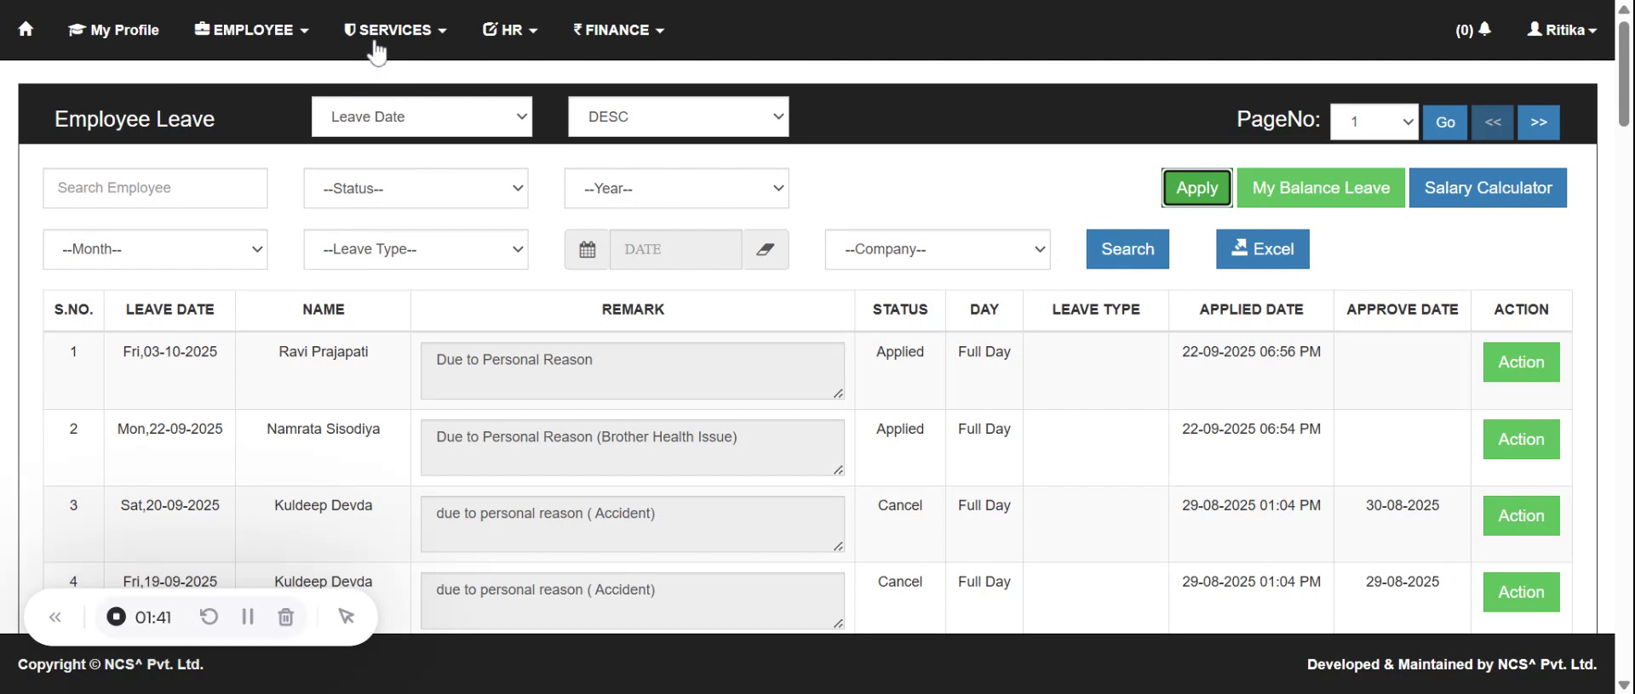The image size is (1635, 694).
Task: Click the LEAVE DATE column header
Action: pyautogui.click(x=169, y=310)
